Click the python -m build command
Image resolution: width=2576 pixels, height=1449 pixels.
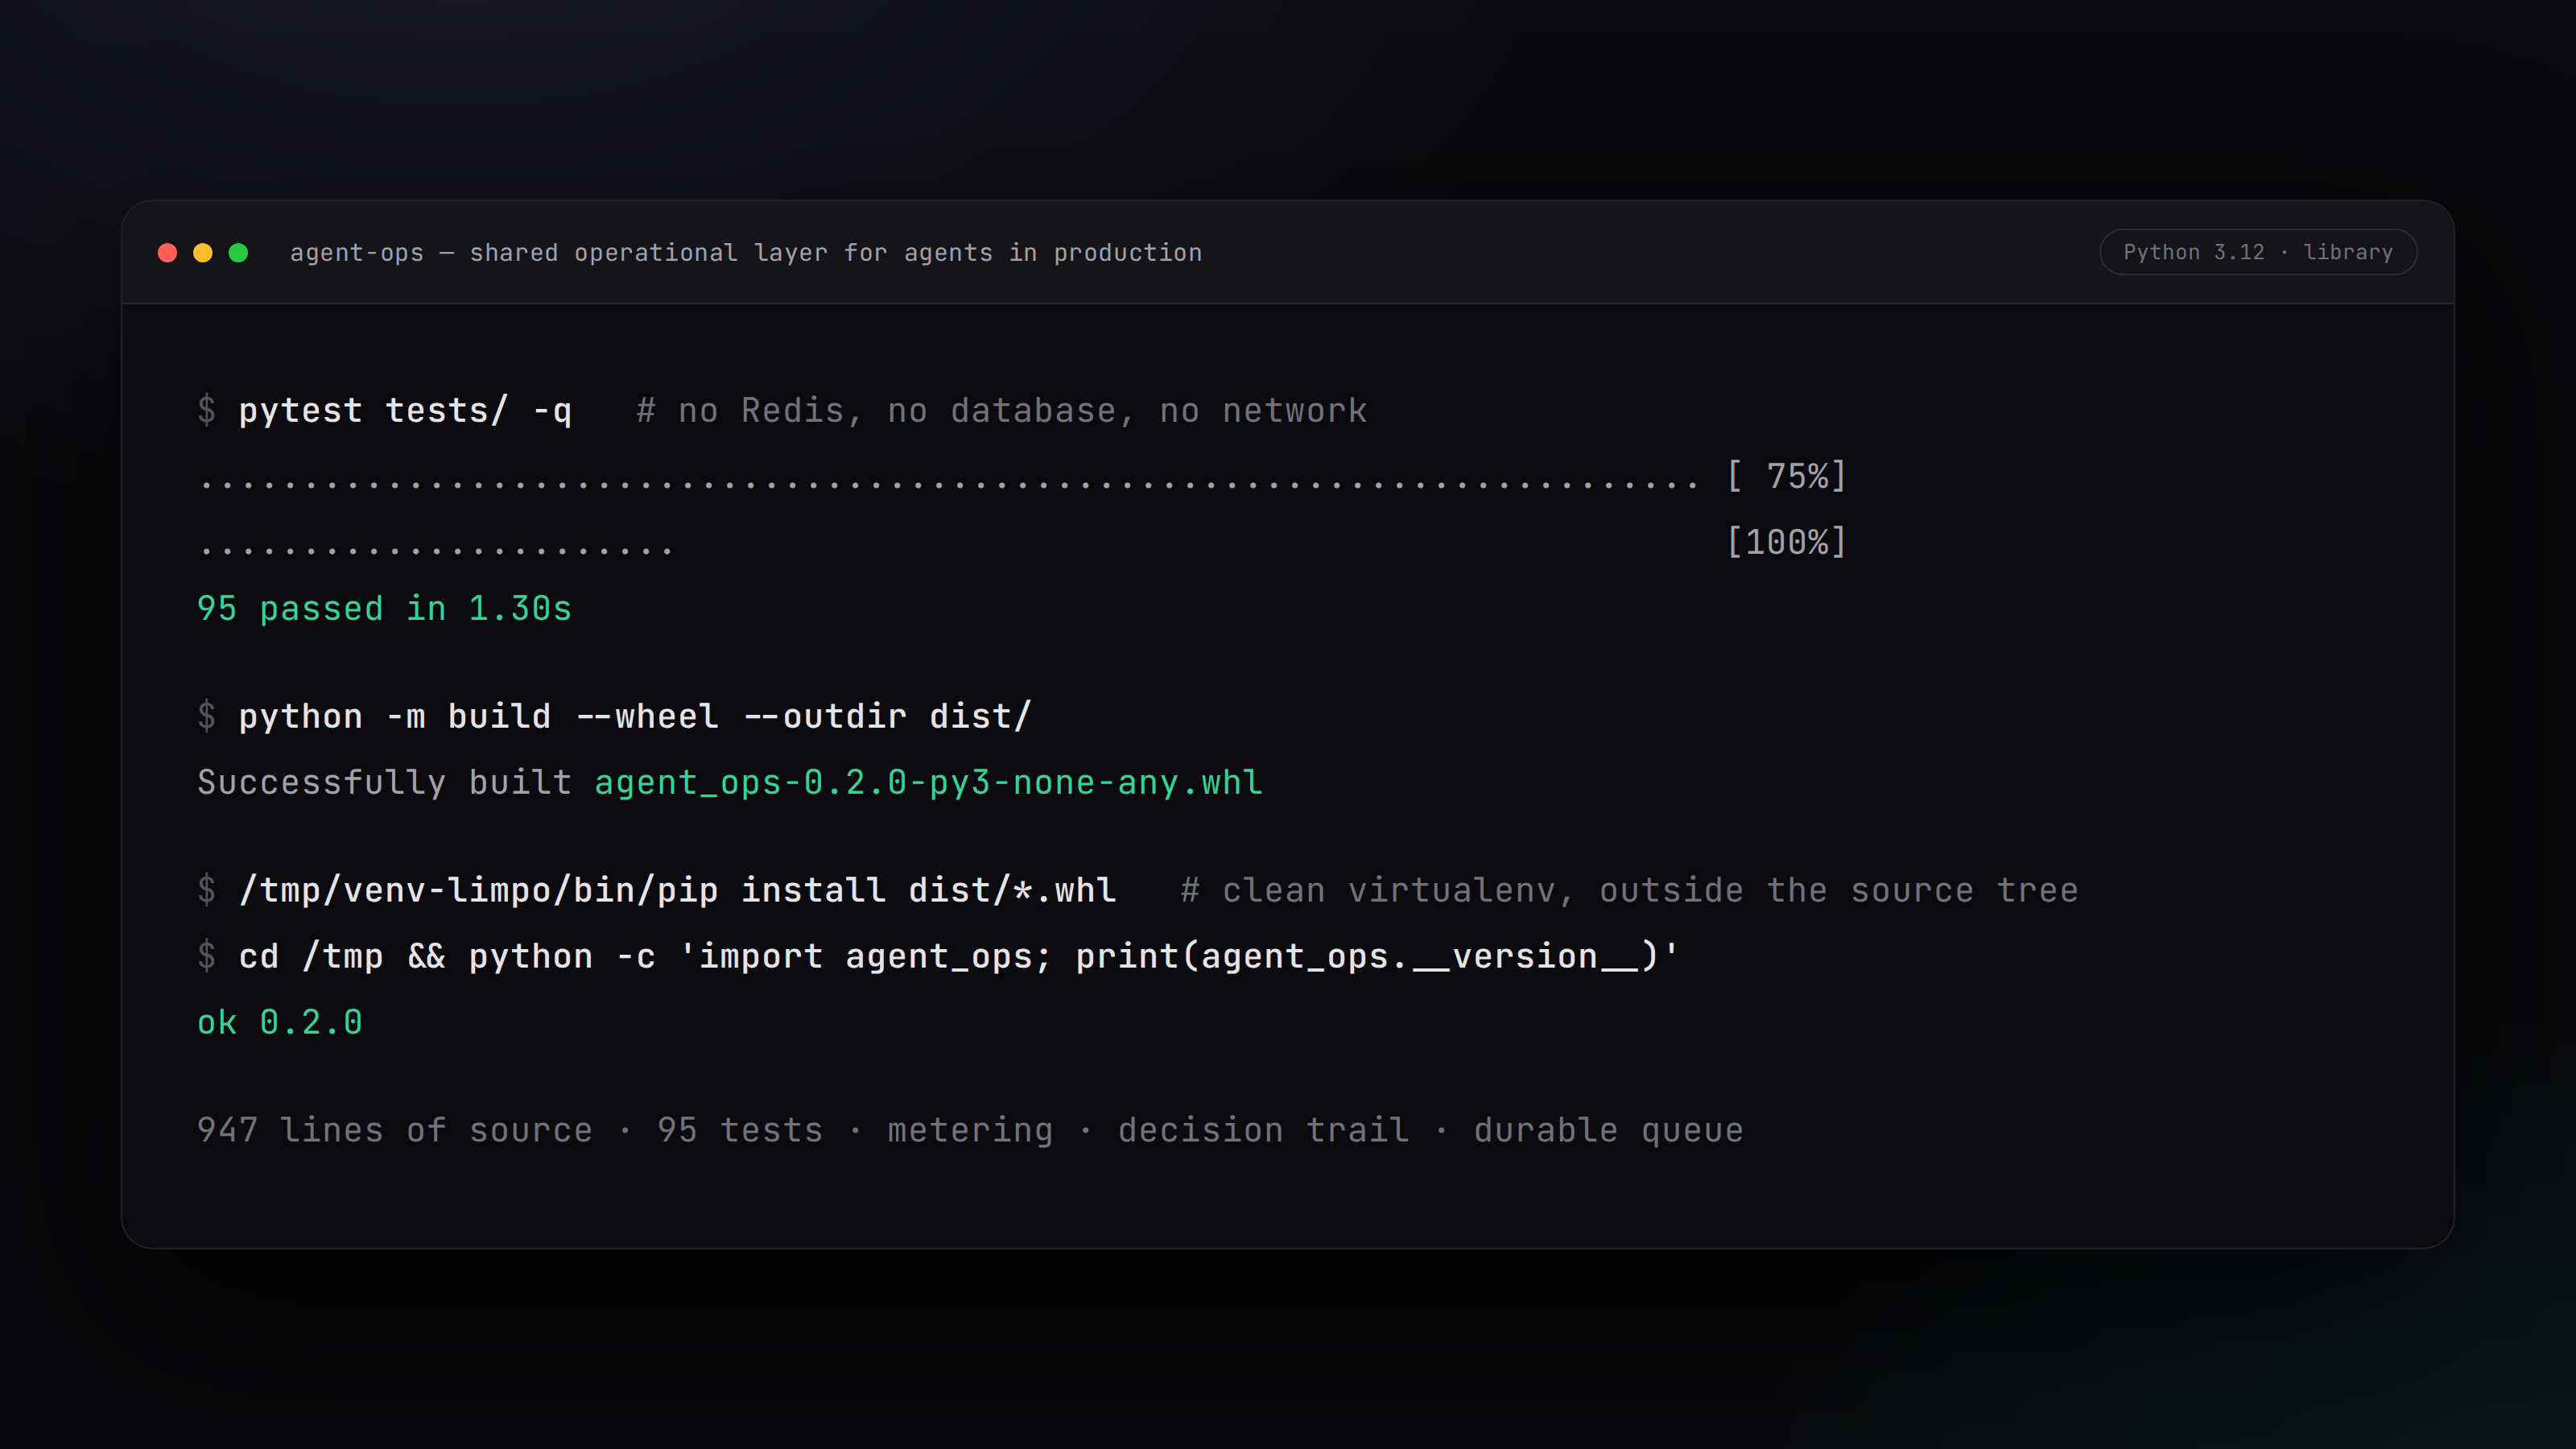point(634,717)
